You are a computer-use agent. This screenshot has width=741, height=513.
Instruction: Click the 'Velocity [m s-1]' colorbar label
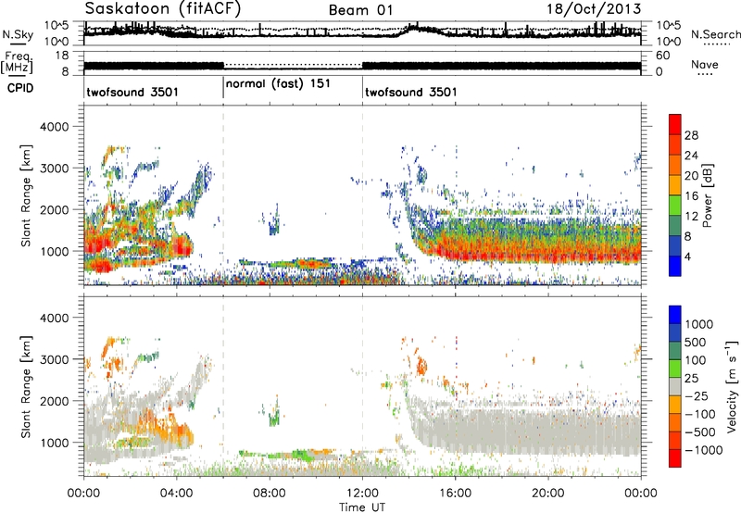click(732, 386)
